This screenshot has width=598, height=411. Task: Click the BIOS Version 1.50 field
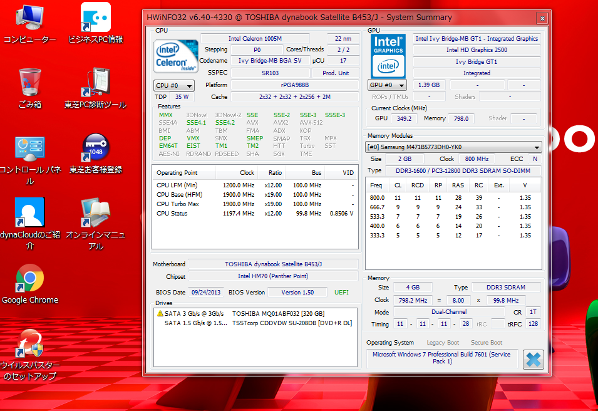click(x=297, y=293)
